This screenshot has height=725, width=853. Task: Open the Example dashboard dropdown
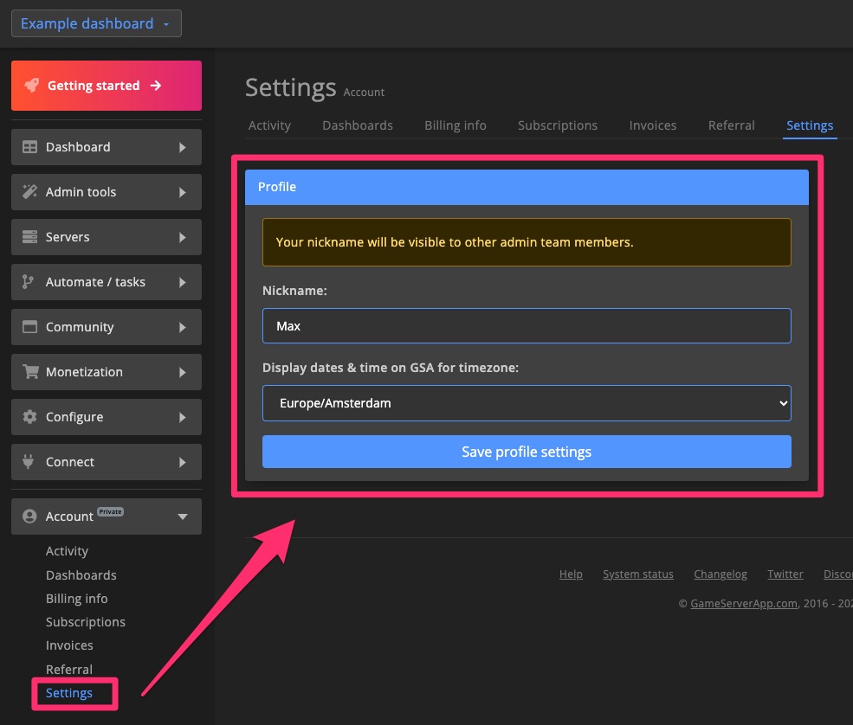point(96,23)
